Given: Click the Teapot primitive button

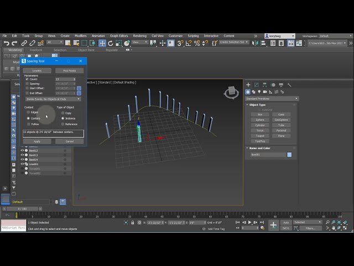Looking at the screenshot, I should coord(260,136).
